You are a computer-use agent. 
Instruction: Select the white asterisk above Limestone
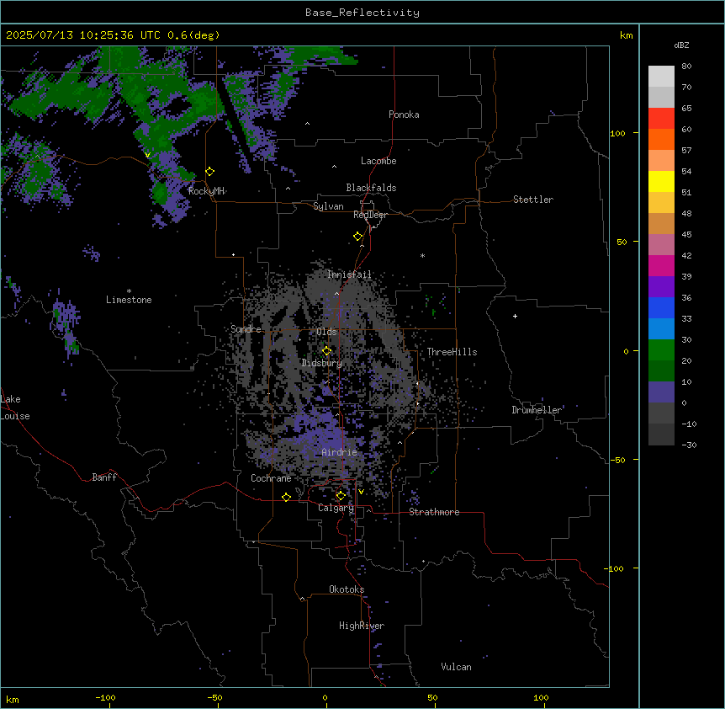click(x=129, y=291)
